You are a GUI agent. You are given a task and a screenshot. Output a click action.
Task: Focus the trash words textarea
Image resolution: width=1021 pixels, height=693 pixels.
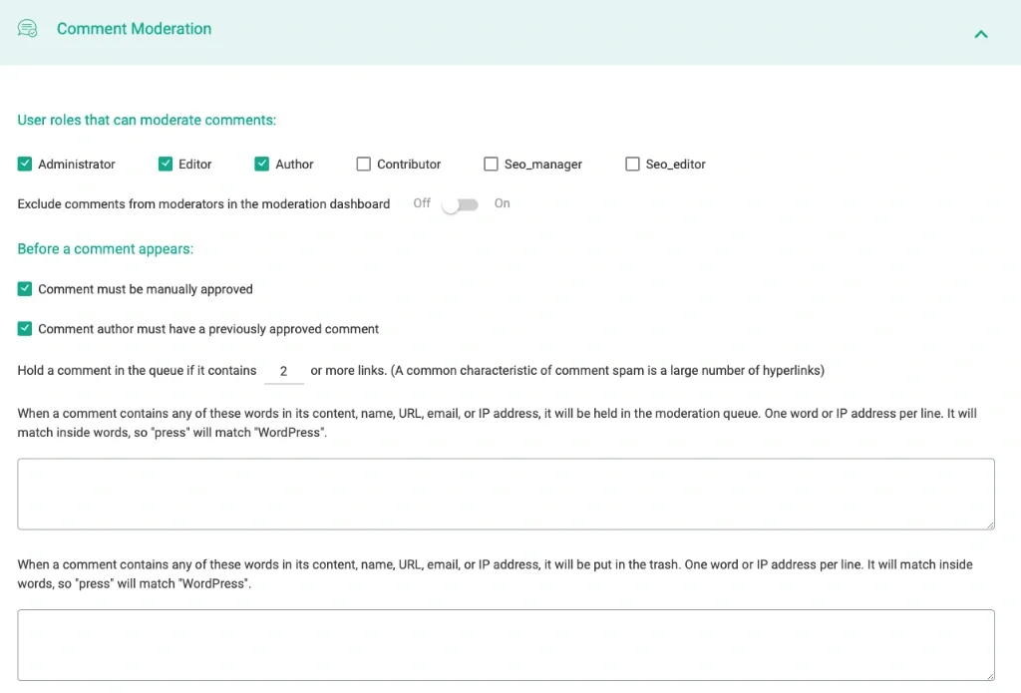click(506, 645)
